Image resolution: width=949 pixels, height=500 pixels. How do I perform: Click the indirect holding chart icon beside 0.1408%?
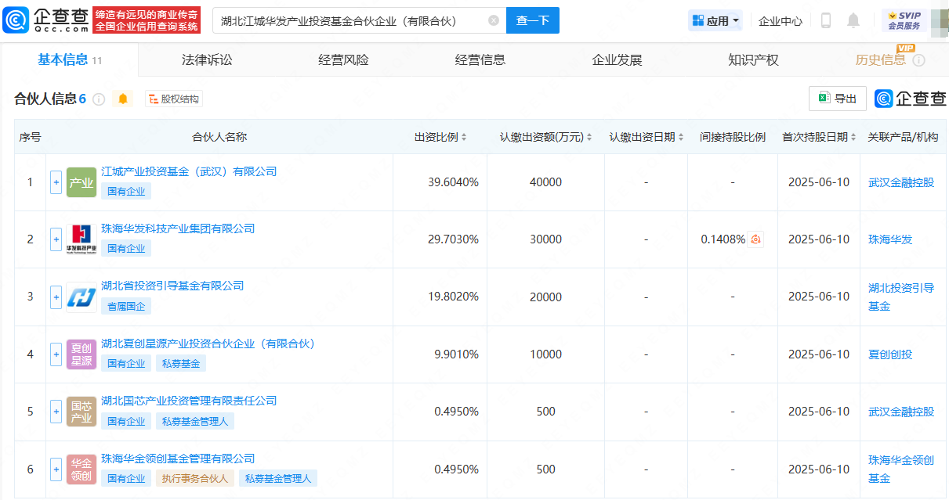pos(755,239)
